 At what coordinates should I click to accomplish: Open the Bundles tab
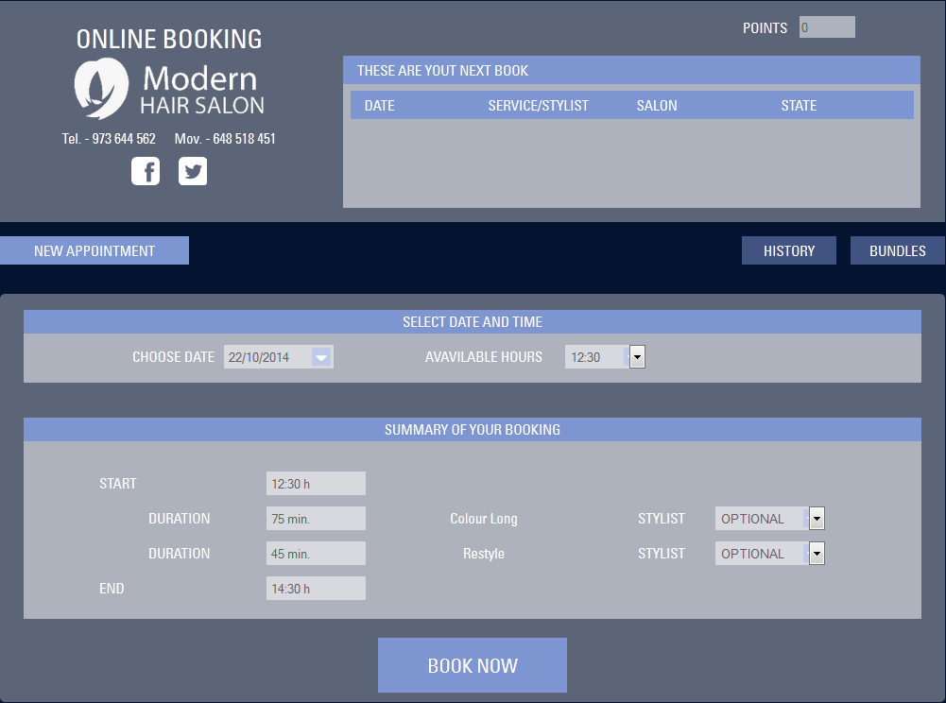(x=897, y=250)
